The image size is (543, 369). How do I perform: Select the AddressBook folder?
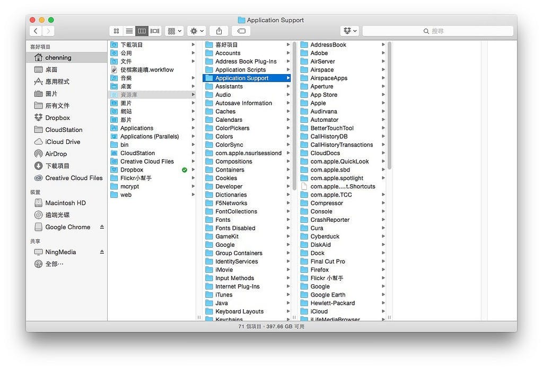pyautogui.click(x=342, y=45)
